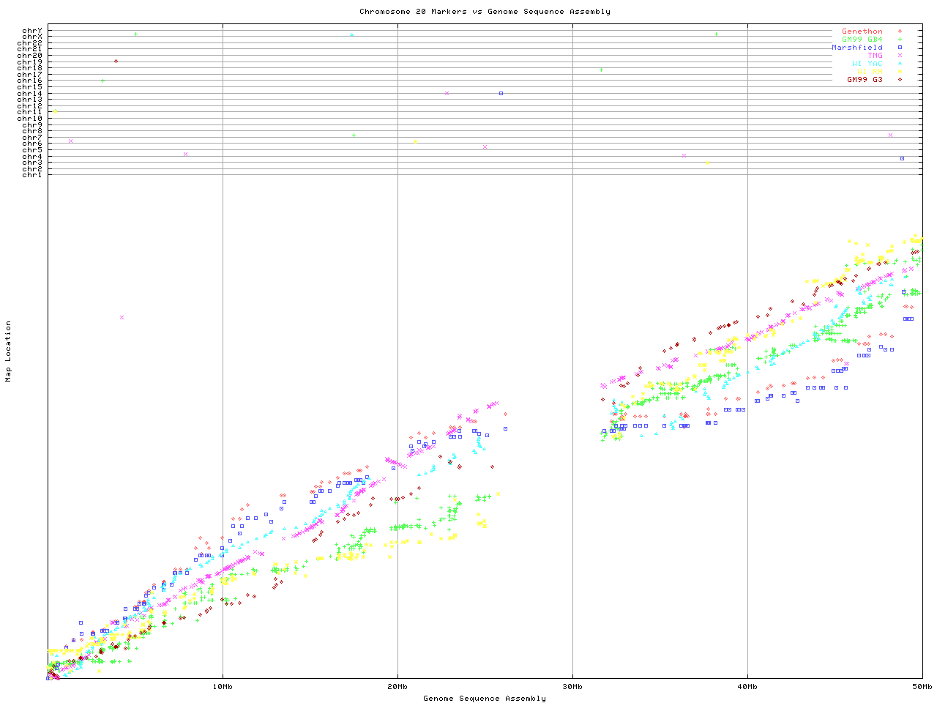Click the 10Mb tick label on the x-axis
Screen dimensions: 937x703
point(223,687)
